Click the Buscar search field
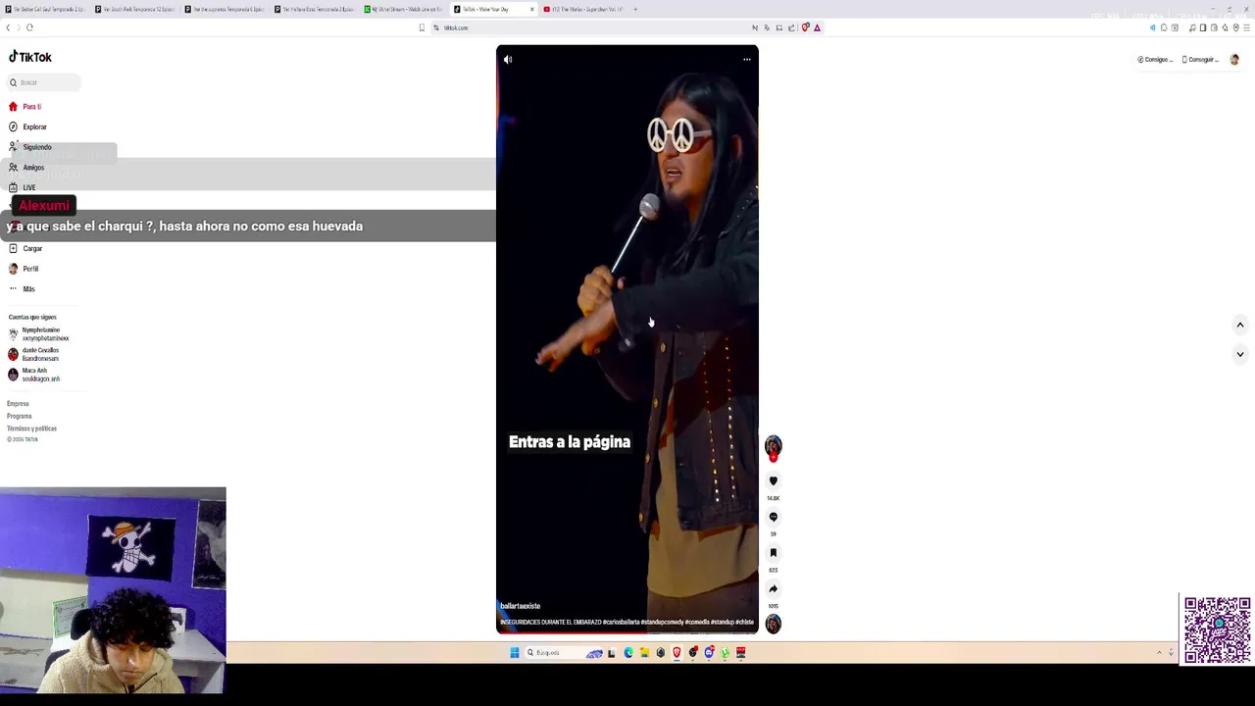 (x=43, y=82)
